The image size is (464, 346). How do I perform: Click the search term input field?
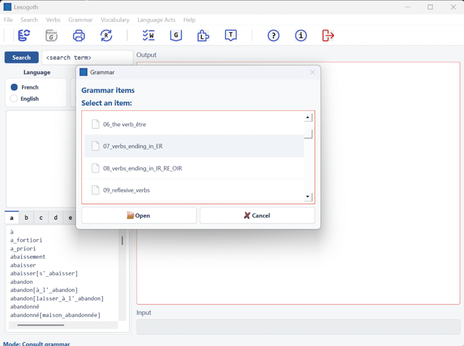87,58
